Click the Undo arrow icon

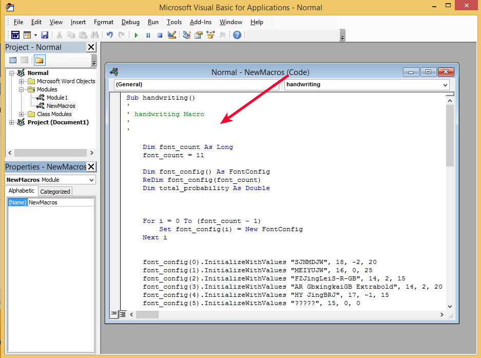pos(109,35)
